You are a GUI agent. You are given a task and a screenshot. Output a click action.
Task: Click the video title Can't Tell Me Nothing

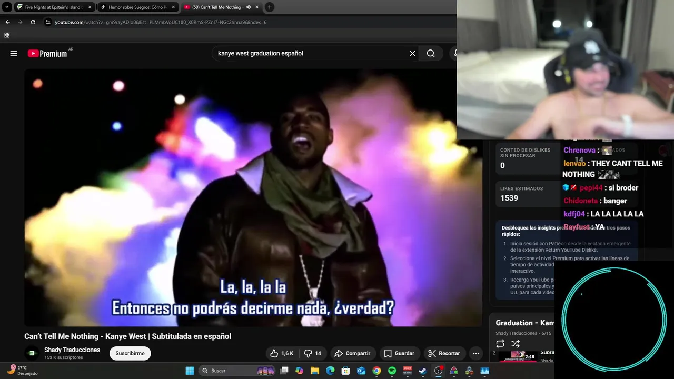click(x=127, y=336)
